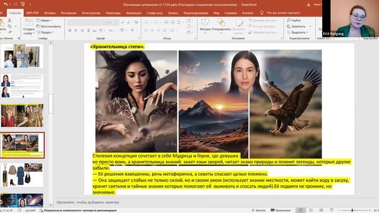Open the Переходы ribbon tab

[x=113, y=13]
